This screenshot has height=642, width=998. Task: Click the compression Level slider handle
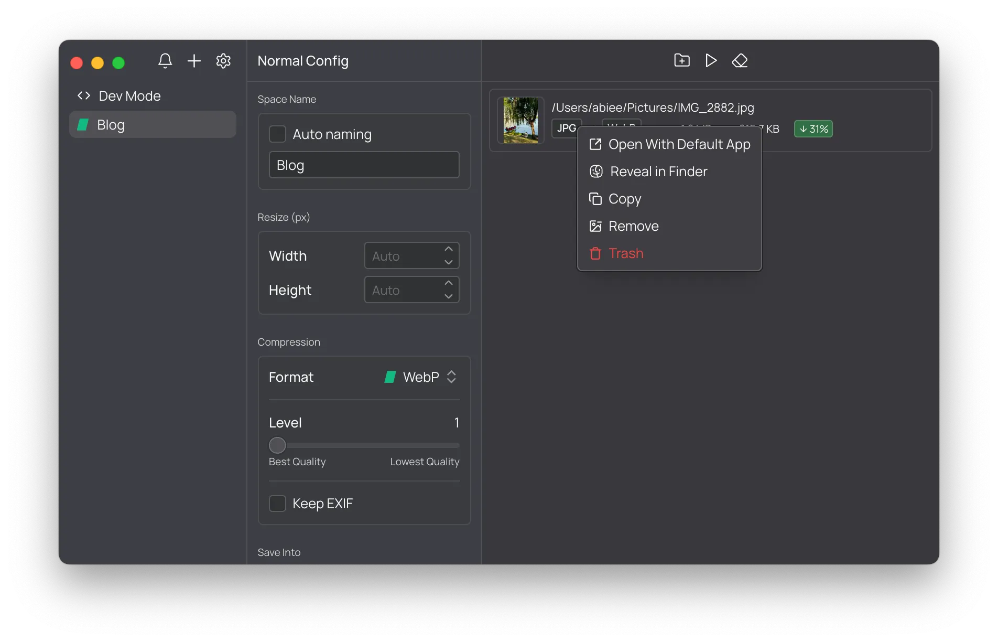click(x=277, y=445)
